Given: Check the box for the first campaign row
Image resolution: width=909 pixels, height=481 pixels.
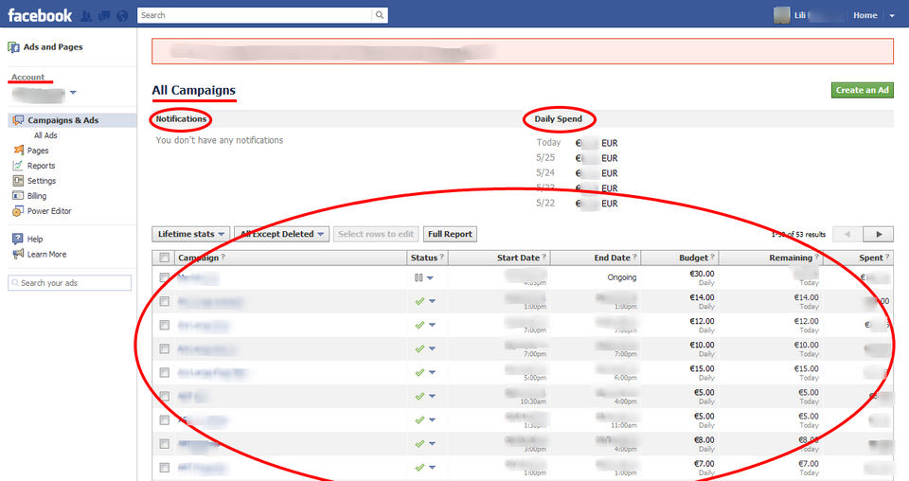Looking at the screenshot, I should point(165,277).
